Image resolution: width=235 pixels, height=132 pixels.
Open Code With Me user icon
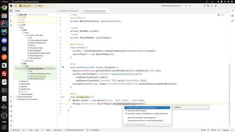point(204,6)
